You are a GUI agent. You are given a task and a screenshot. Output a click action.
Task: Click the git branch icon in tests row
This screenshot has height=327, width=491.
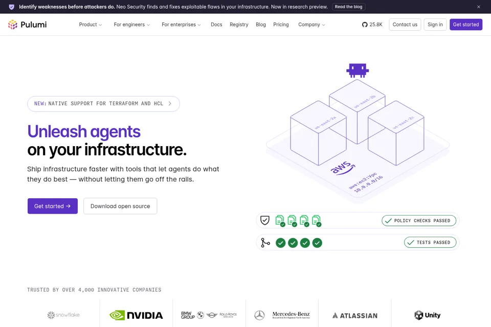point(265,243)
